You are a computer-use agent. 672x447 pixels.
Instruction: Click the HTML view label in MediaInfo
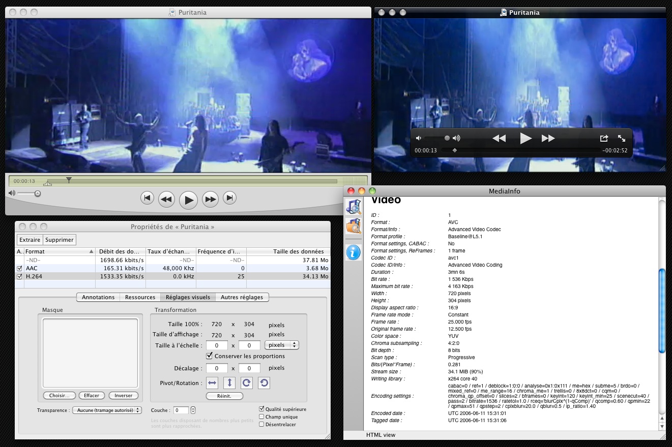click(x=381, y=435)
